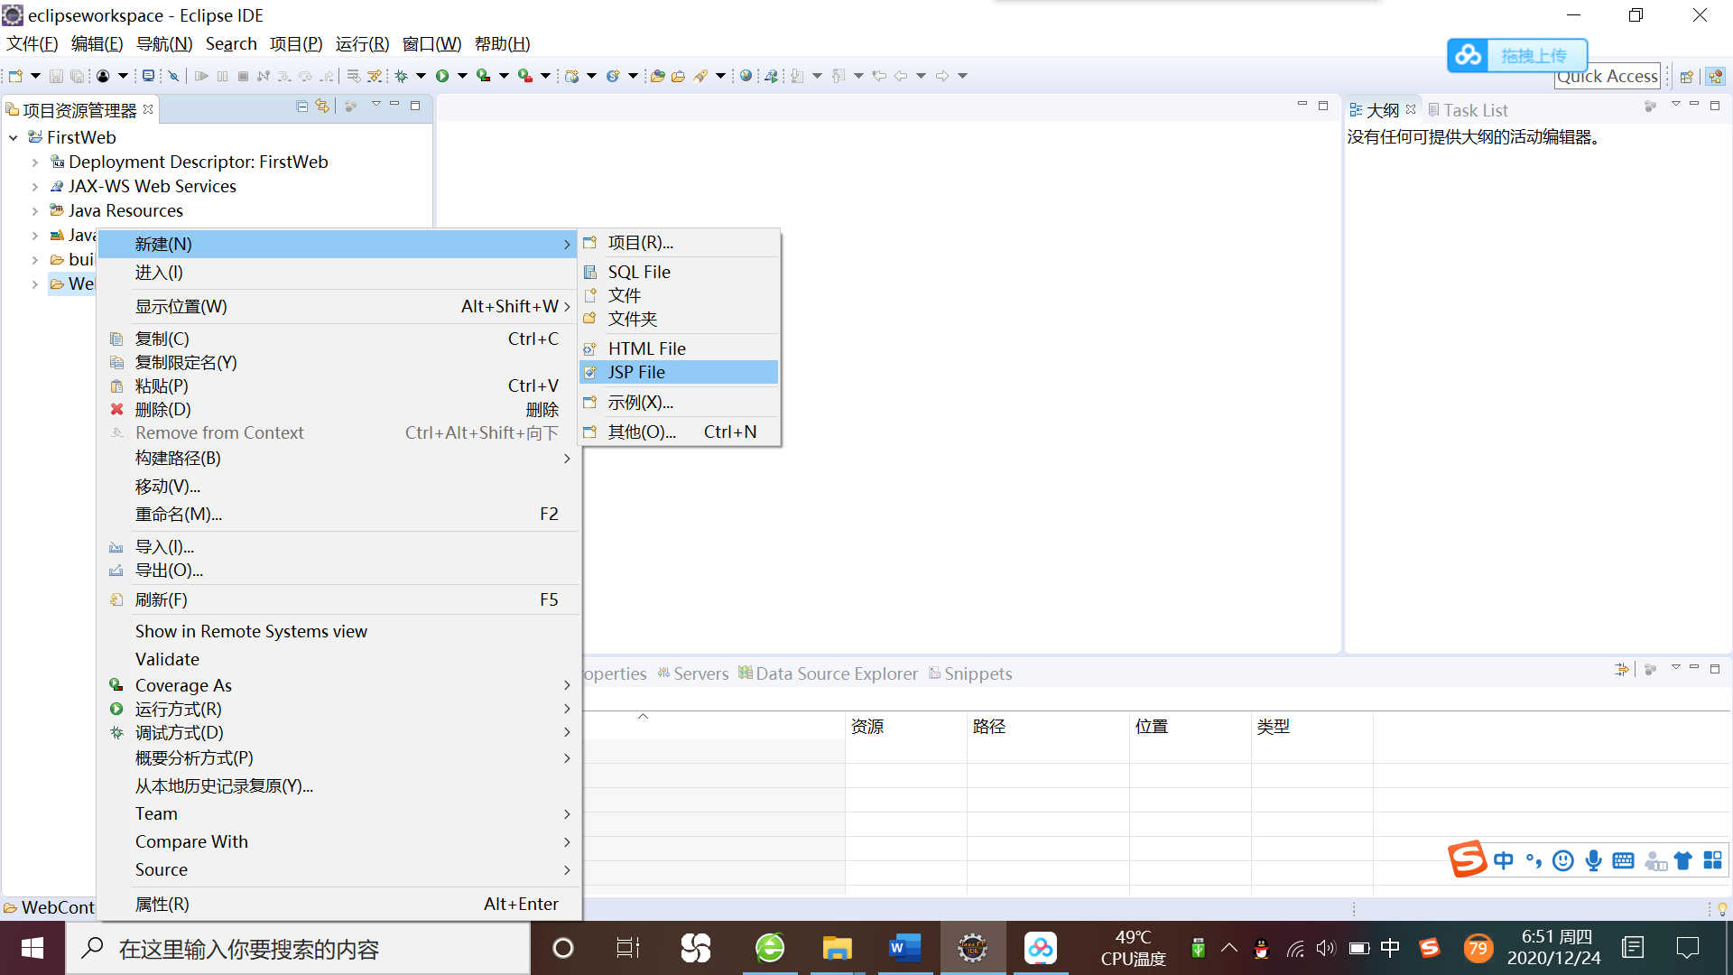Viewport: 1733px width, 975px height.
Task: Click the Skip All Breakpoints icon
Action: (173, 76)
